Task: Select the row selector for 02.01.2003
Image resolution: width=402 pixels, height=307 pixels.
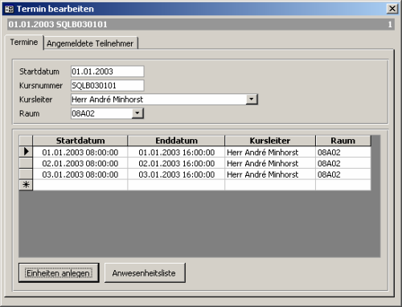Action: click(x=26, y=163)
